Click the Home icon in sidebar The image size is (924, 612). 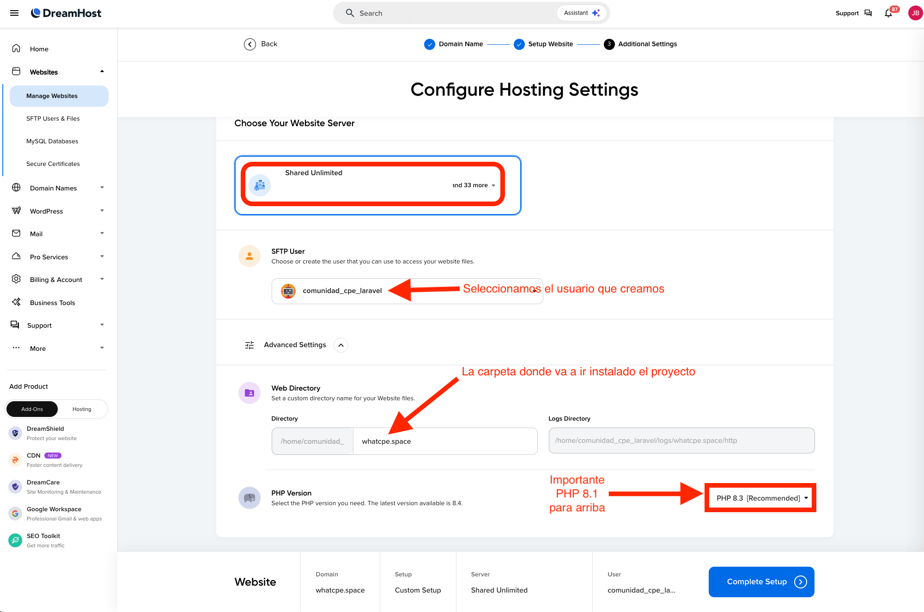coord(16,49)
